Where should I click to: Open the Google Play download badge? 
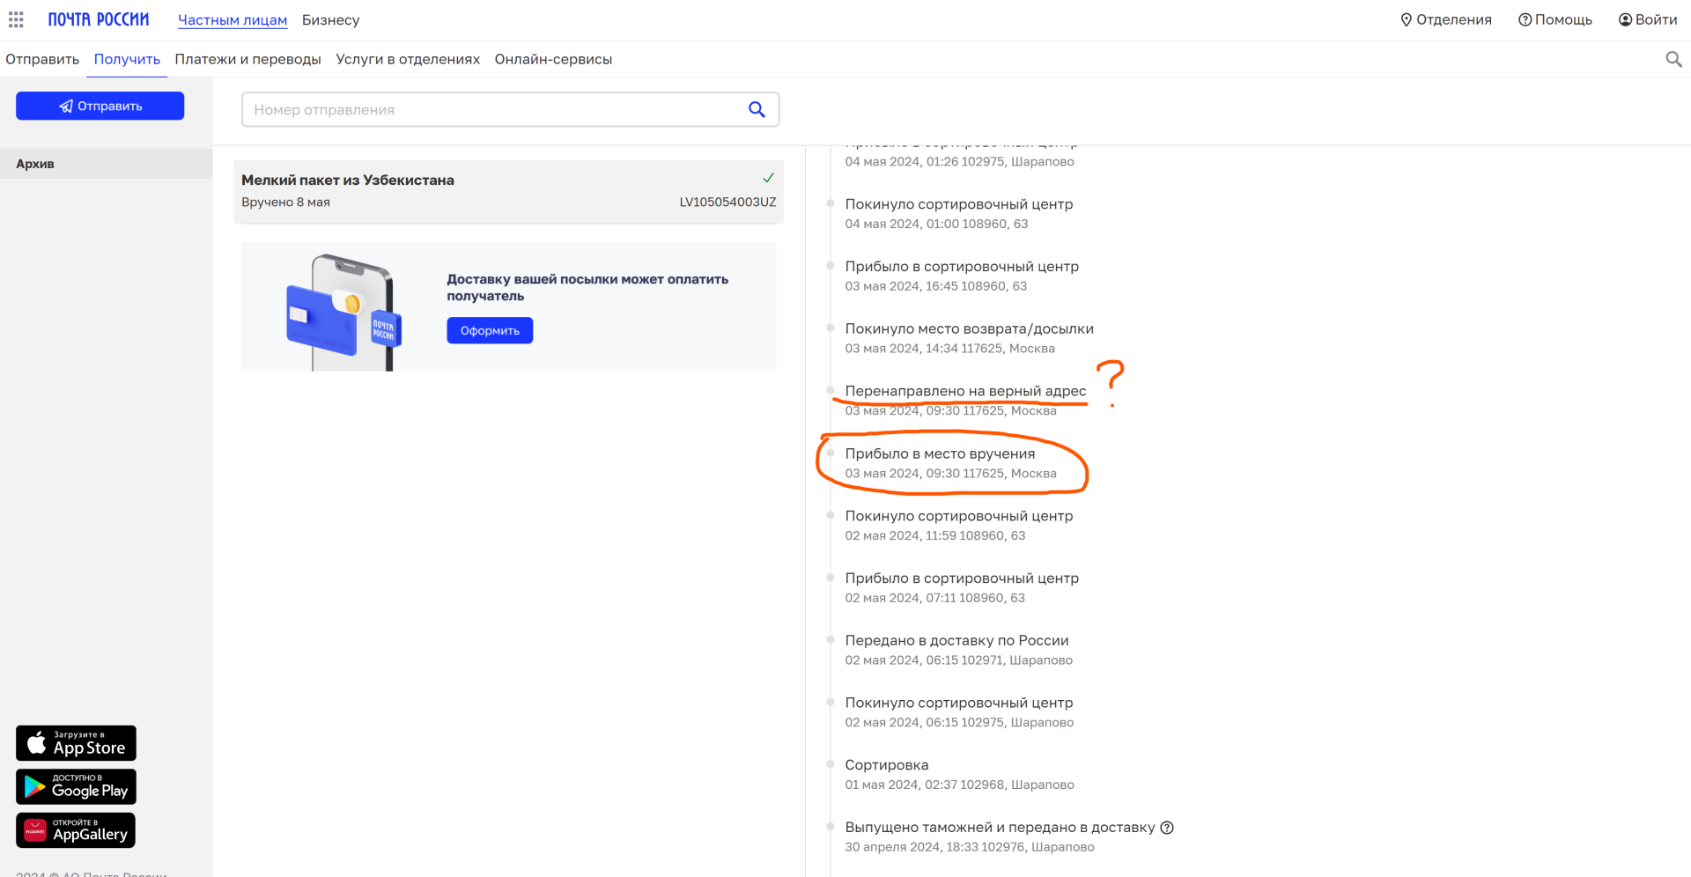pyautogui.click(x=76, y=786)
